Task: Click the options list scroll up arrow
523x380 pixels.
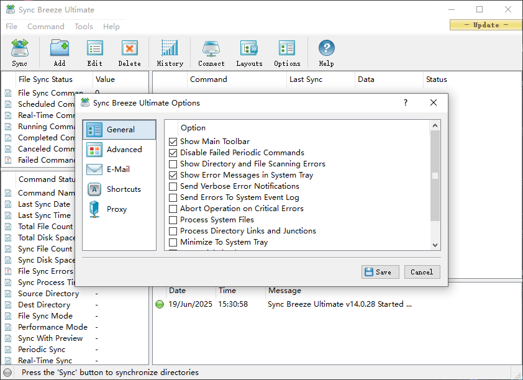Action: (x=435, y=125)
